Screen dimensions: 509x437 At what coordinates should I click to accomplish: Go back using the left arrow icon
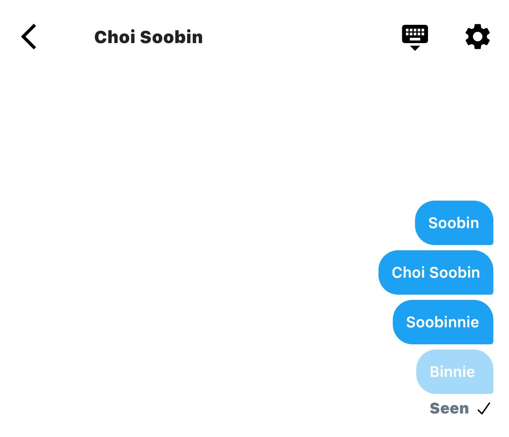click(29, 37)
